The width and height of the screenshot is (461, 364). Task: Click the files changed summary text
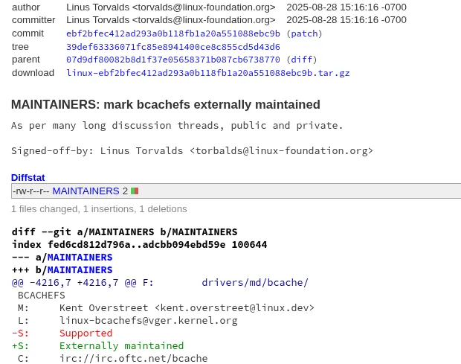tap(99, 209)
